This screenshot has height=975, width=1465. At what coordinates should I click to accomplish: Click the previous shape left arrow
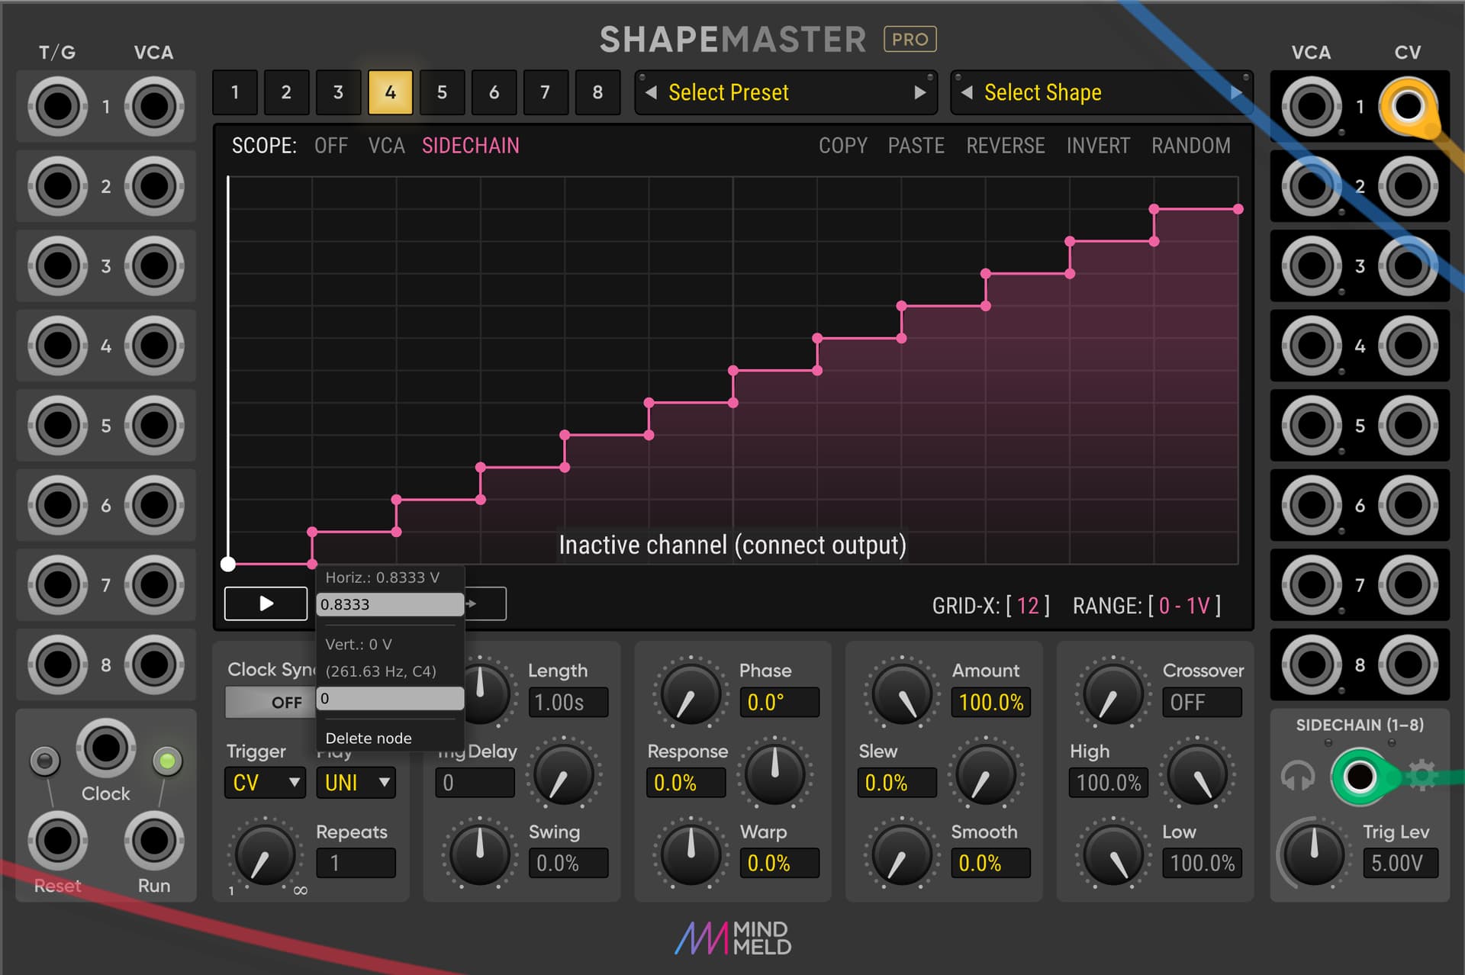coord(967,92)
